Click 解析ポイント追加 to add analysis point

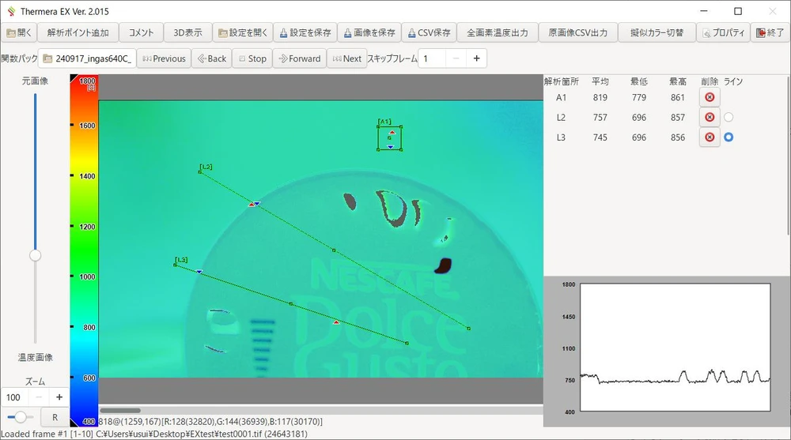(x=78, y=33)
